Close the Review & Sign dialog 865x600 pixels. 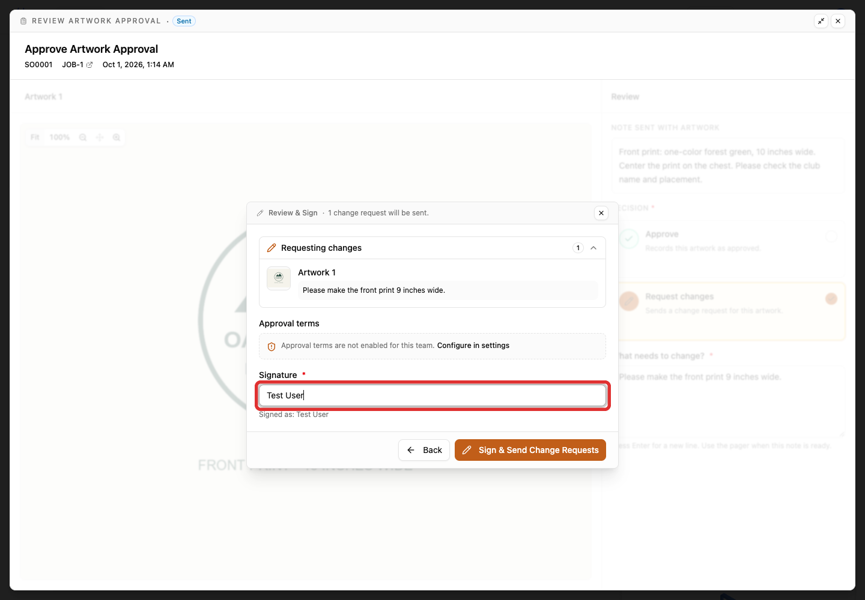601,213
